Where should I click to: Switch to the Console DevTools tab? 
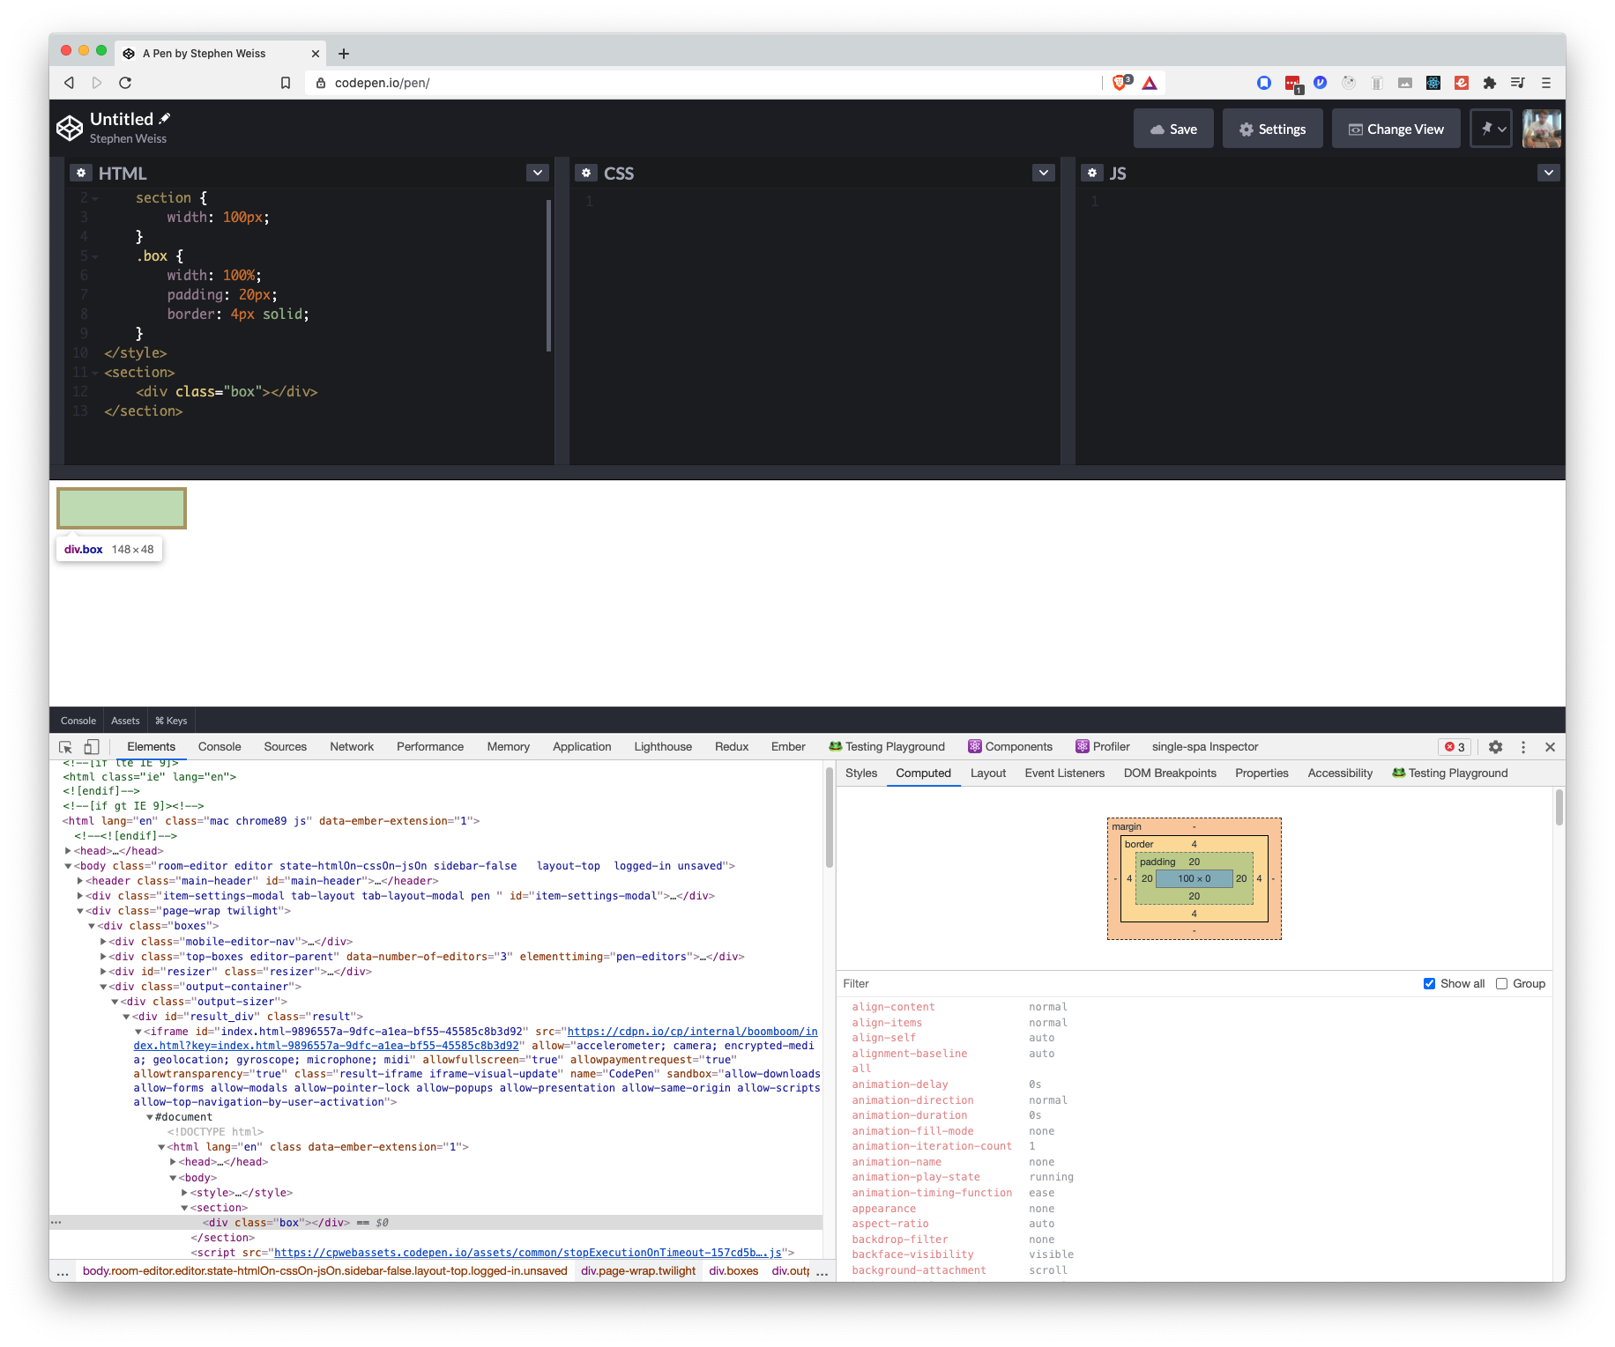pyautogui.click(x=220, y=747)
